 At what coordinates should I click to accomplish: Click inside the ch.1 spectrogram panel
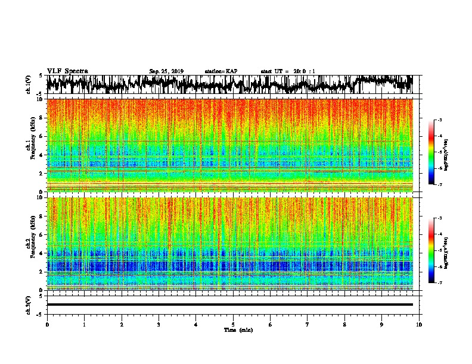230,145
